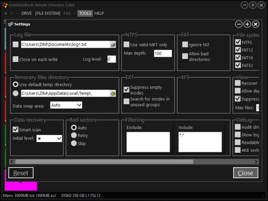This screenshot has width=268, height=201.
Task: Open the Data swap area dropdown
Action: click(x=66, y=105)
